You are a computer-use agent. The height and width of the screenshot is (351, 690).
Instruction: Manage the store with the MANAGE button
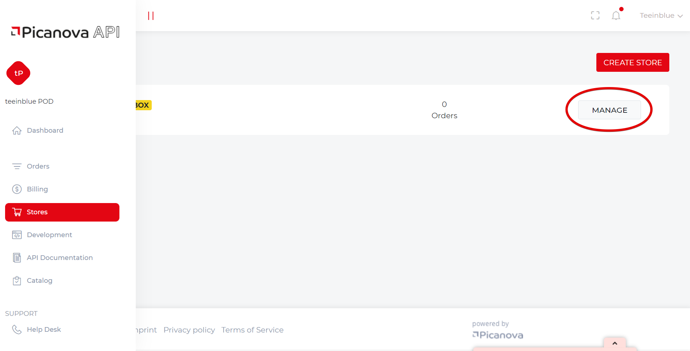609,110
